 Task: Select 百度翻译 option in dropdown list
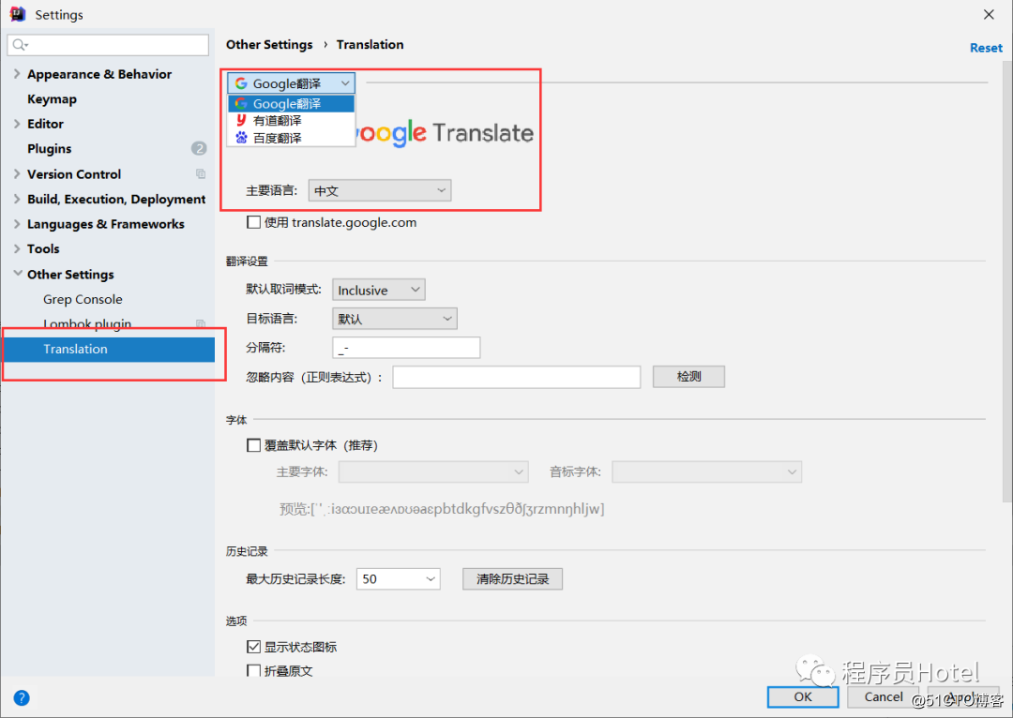pos(292,138)
